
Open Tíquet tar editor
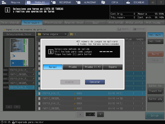155,91
